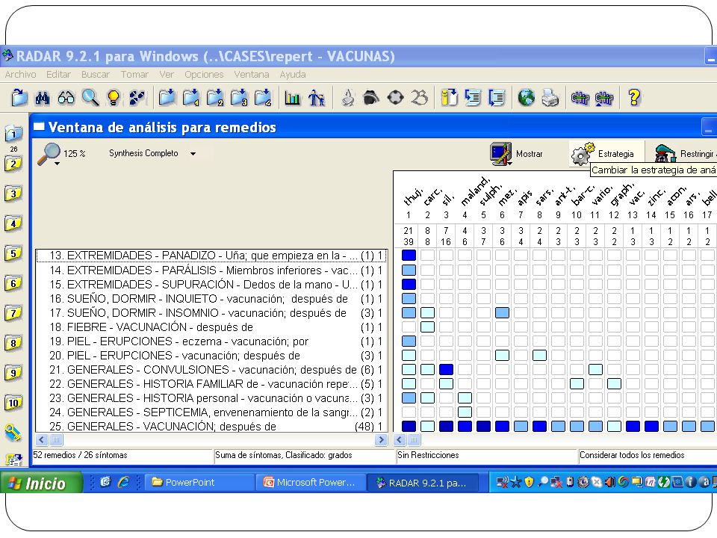Open the Editar menu
Image resolution: width=717 pixels, height=538 pixels.
[58, 74]
